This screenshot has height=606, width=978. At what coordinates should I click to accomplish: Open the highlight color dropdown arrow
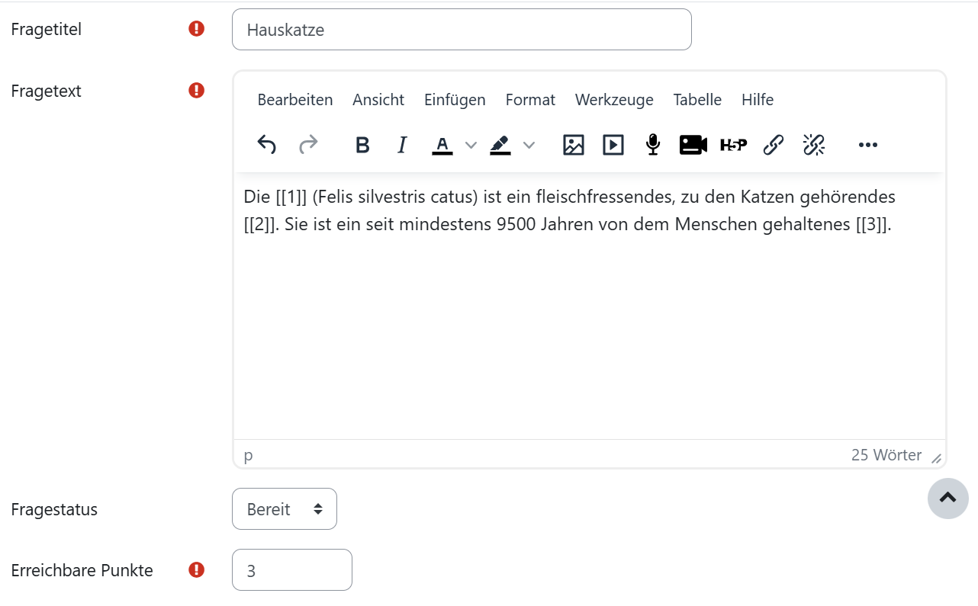click(529, 145)
